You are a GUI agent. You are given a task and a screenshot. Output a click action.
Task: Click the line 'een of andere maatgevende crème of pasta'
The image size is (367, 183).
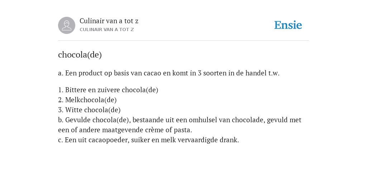[125, 130]
